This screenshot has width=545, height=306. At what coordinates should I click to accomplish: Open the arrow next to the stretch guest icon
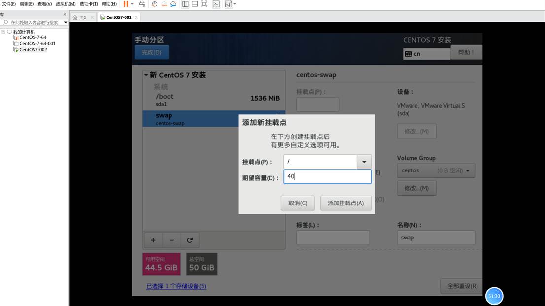[x=235, y=4]
